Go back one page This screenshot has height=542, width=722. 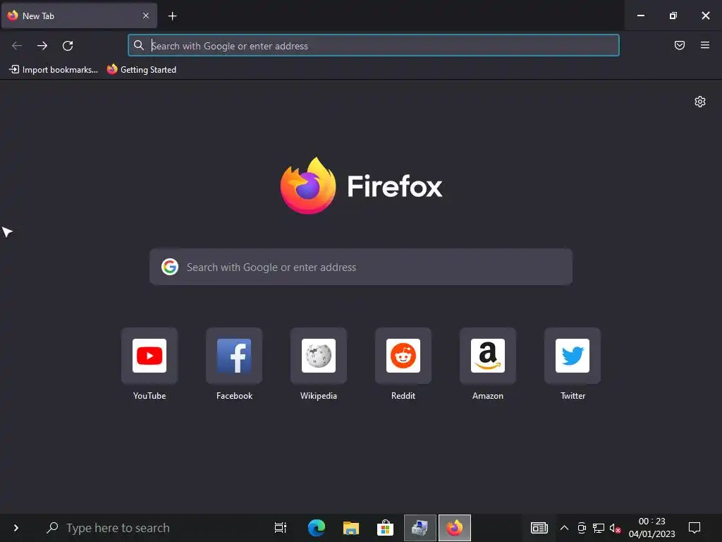tap(17, 46)
